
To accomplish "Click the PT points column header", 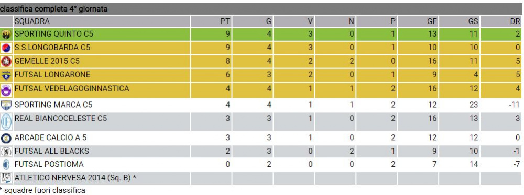I will click(225, 21).
